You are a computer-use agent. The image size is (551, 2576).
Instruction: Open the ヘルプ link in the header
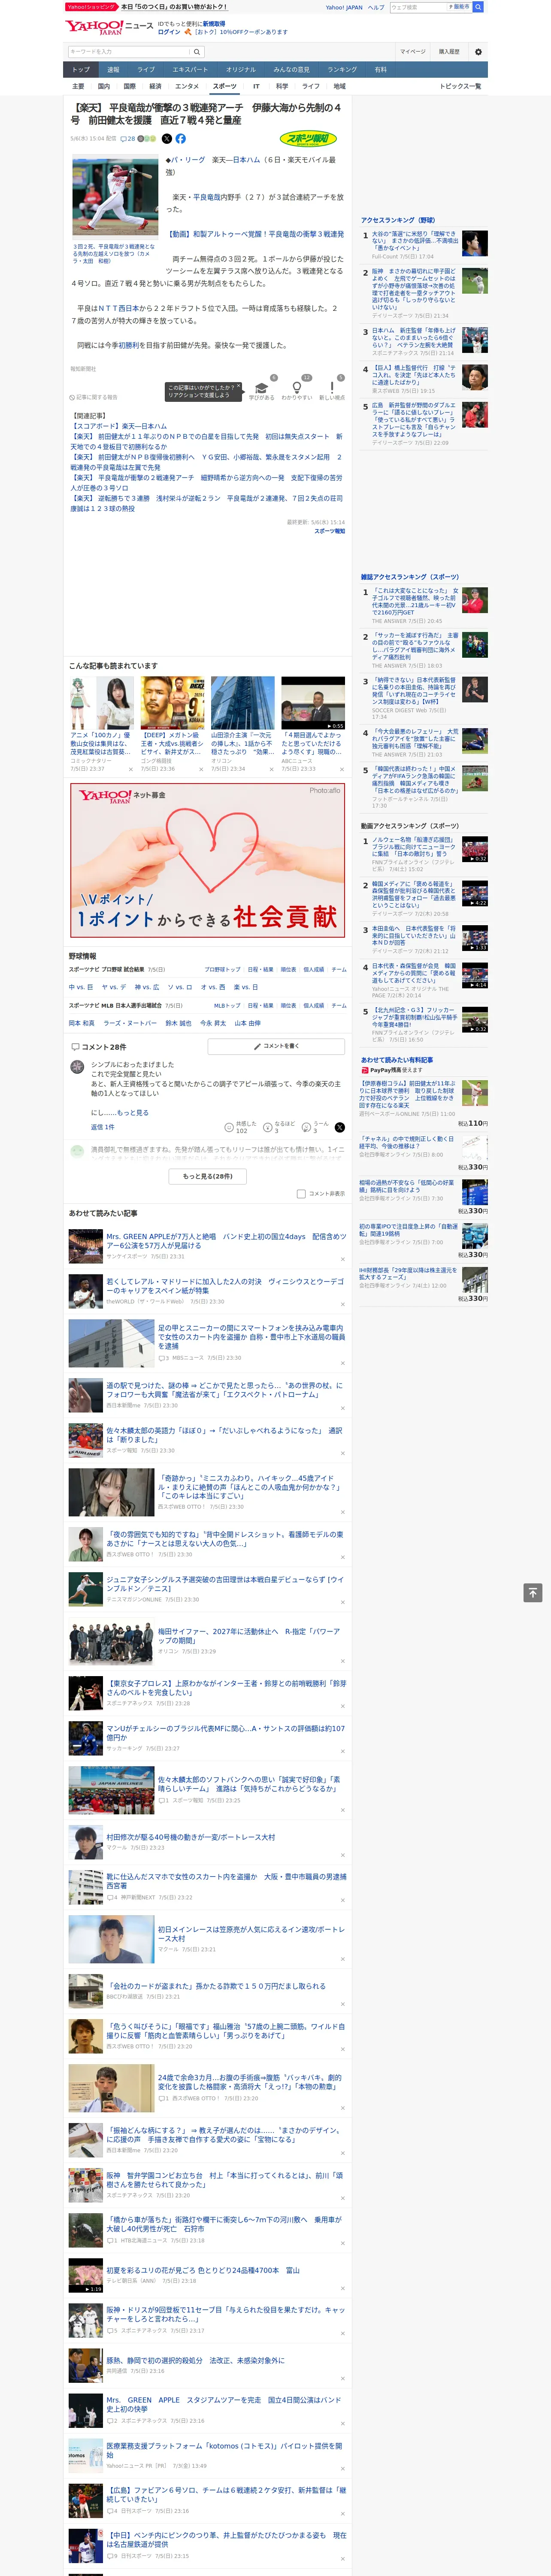pyautogui.click(x=375, y=7)
